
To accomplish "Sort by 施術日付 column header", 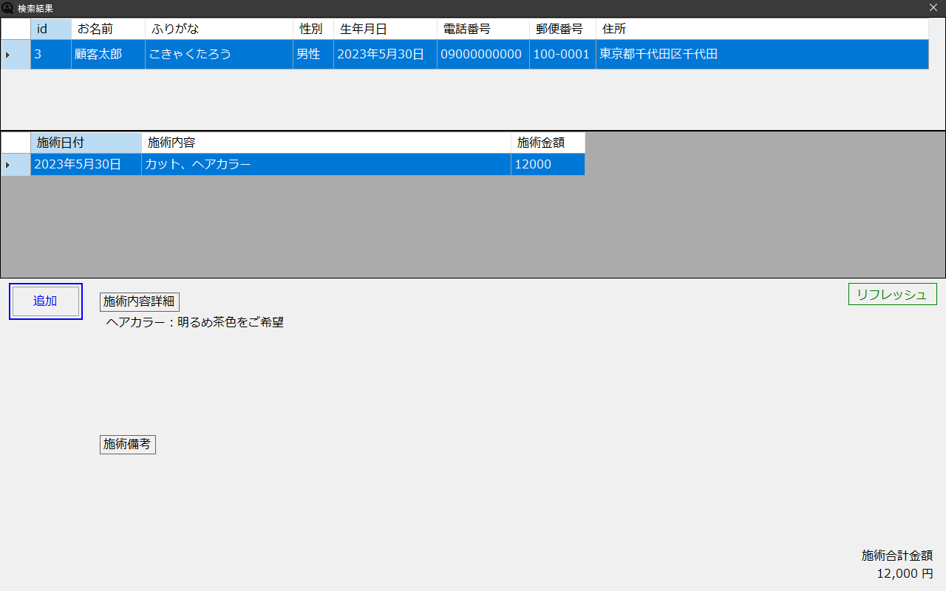I will [x=86, y=143].
